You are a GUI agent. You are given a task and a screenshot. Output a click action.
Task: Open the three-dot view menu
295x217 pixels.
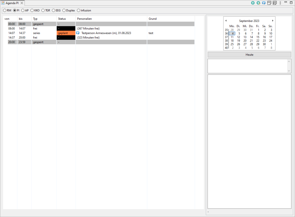[x=280, y=3]
